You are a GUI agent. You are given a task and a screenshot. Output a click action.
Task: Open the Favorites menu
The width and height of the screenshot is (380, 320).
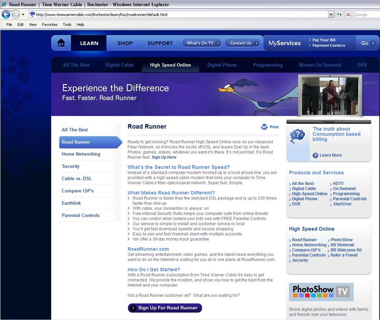click(50, 25)
